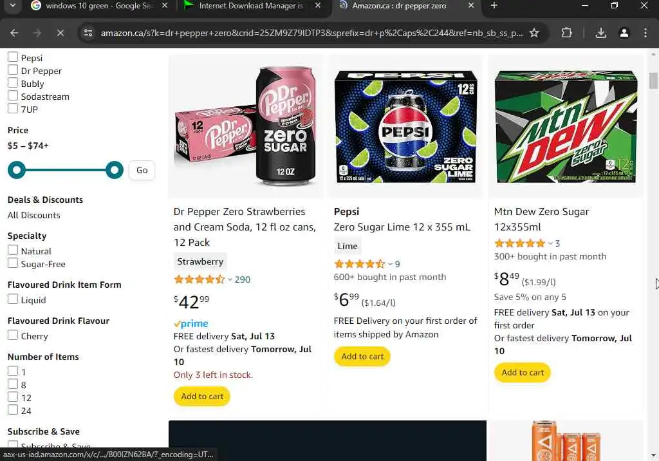Switch to the windows 10 green Google tab
The width and height of the screenshot is (659, 461).
97,6
